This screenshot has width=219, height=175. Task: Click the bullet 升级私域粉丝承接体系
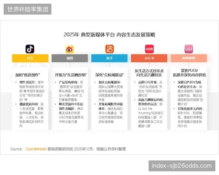111,106
